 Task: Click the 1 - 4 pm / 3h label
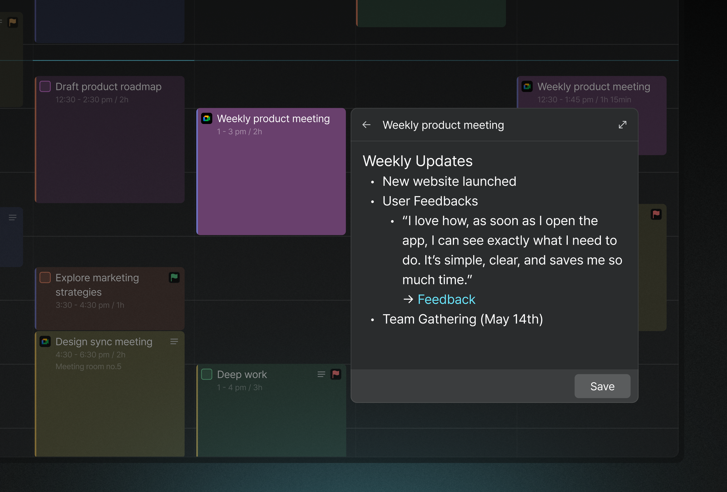[240, 387]
